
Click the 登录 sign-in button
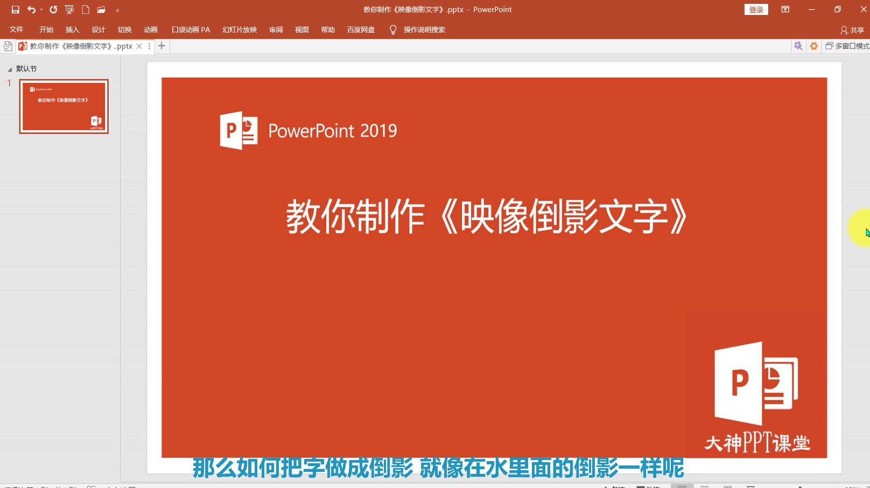tap(756, 10)
